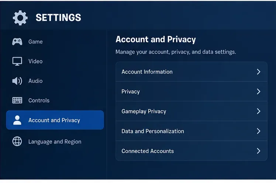Click the SETTINGS title text
The image size is (276, 183).
click(58, 18)
